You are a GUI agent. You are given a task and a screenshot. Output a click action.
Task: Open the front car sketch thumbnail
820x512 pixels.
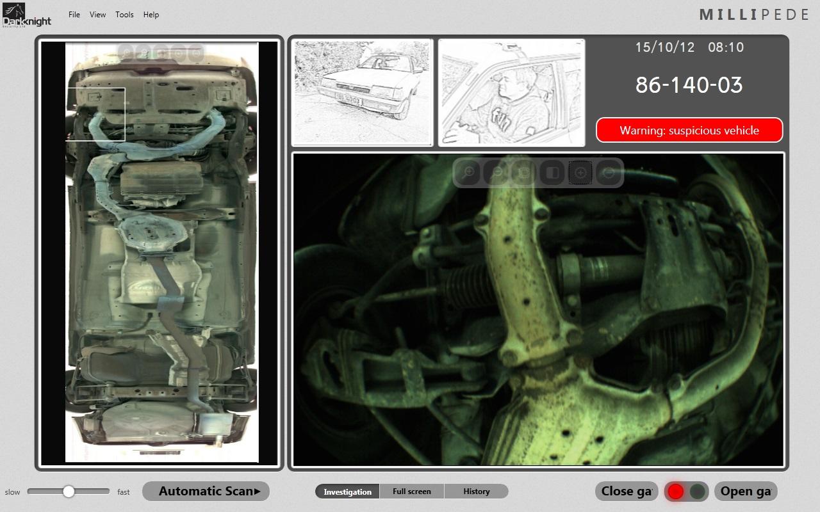point(363,93)
